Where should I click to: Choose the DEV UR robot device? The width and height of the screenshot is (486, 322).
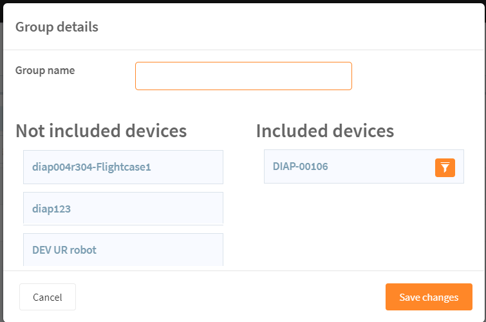point(123,250)
